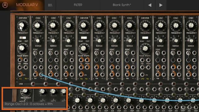Open the MODULAR V main menu
The height and width of the screenshot is (112, 199).
coord(27,5)
